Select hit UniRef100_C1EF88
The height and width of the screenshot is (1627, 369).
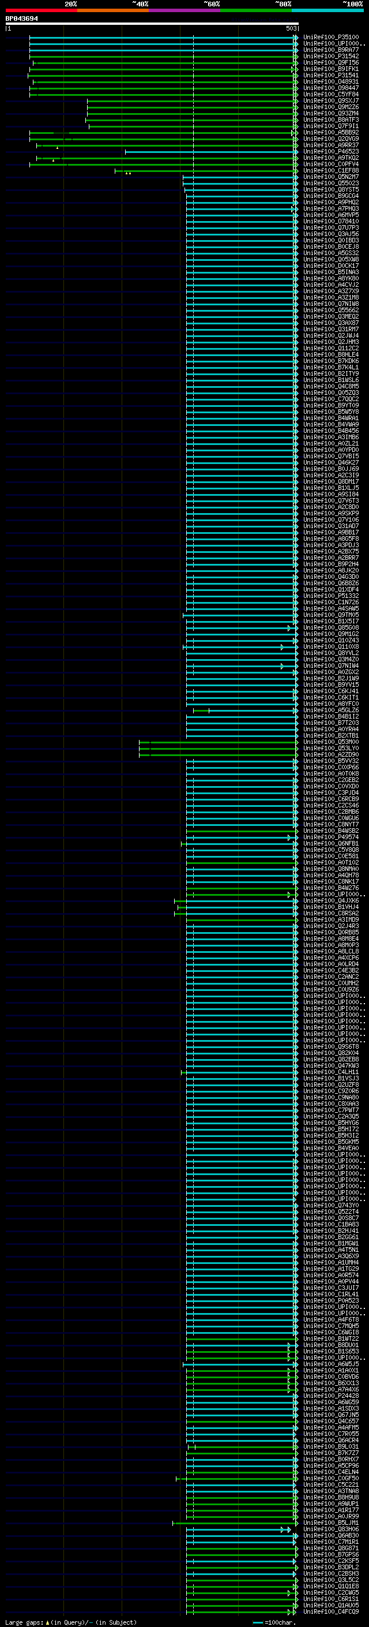(x=331, y=170)
